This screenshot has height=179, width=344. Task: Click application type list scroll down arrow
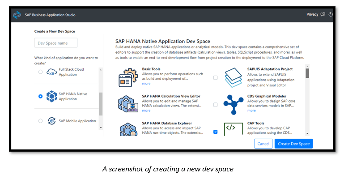click(101, 128)
